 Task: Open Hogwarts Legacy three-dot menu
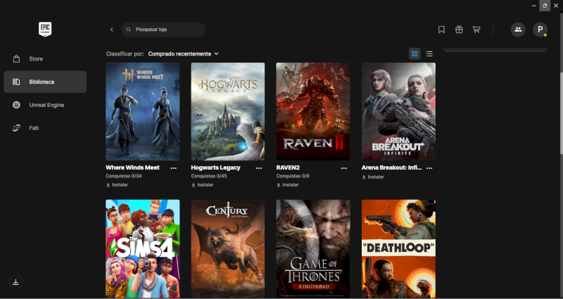click(259, 168)
